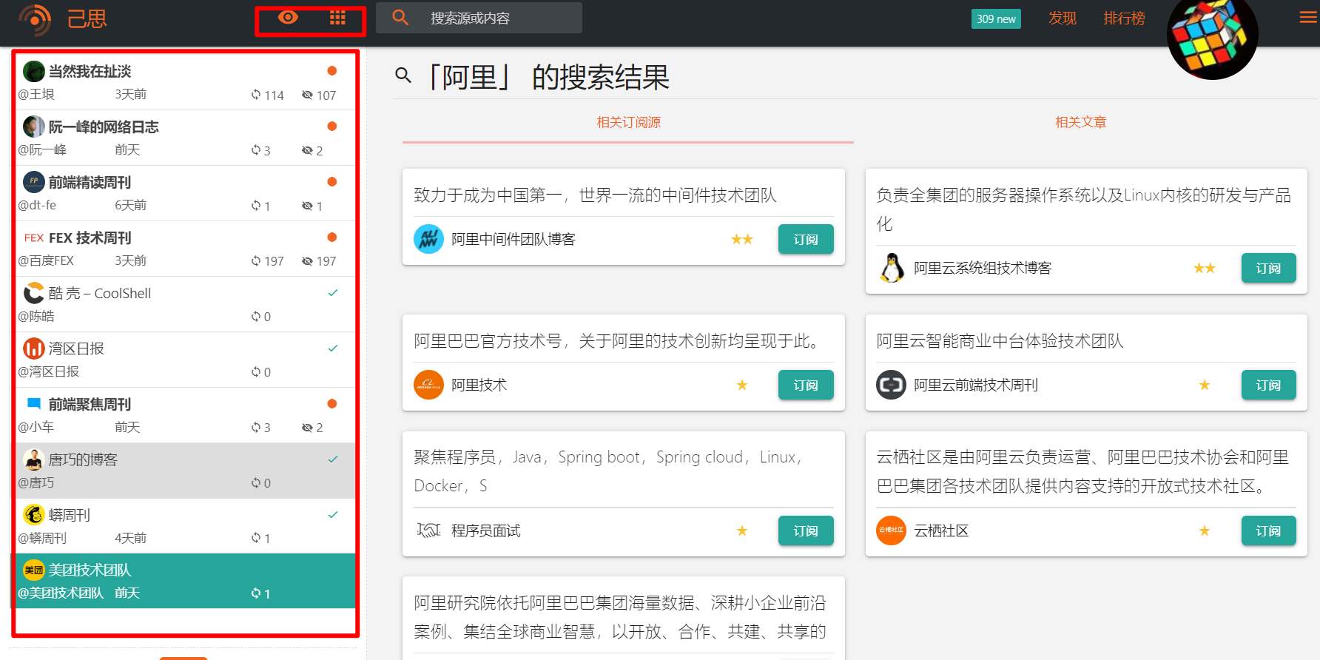Toggle the eye view icon in header
The width and height of the screenshot is (1320, 660).
(288, 17)
